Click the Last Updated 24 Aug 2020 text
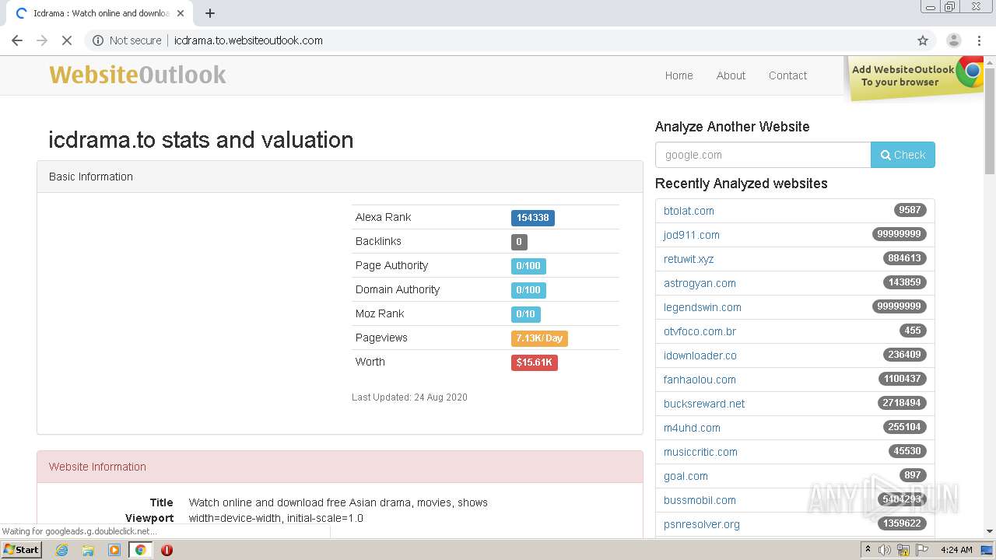Image resolution: width=996 pixels, height=560 pixels. (x=409, y=397)
